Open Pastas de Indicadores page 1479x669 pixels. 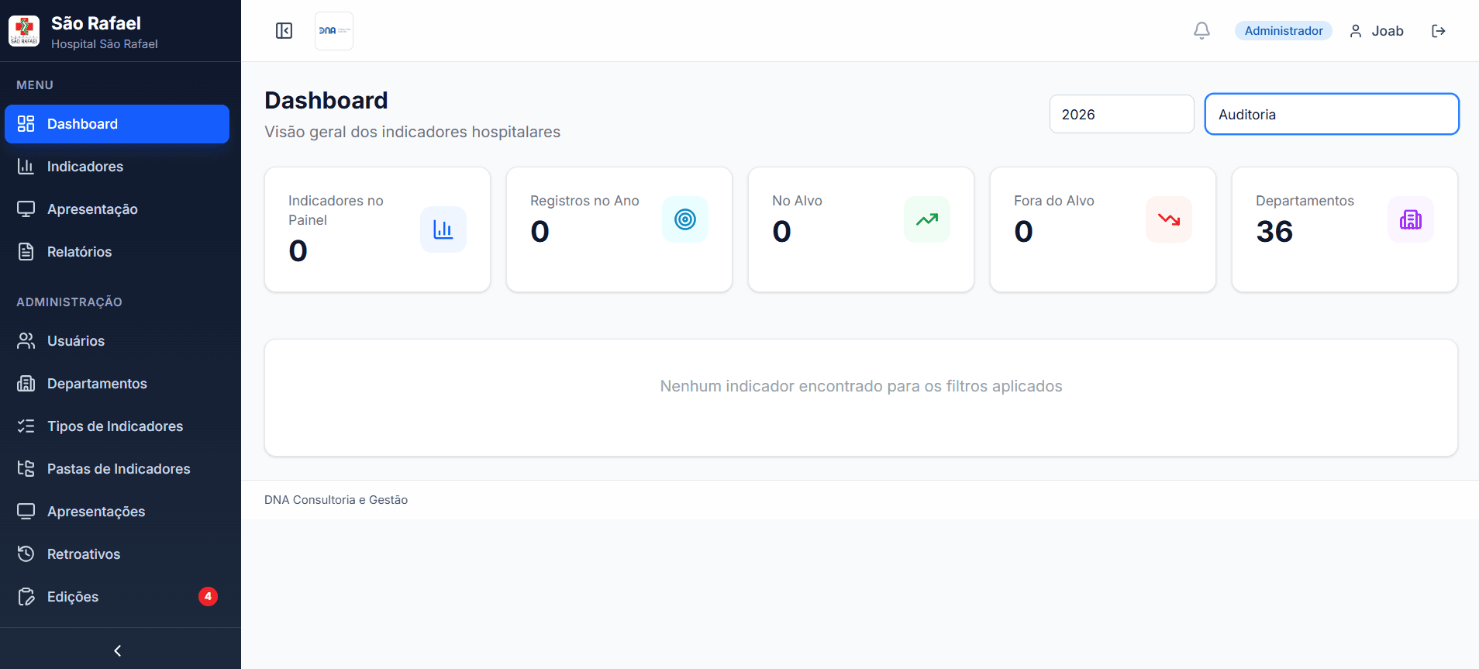117,469
